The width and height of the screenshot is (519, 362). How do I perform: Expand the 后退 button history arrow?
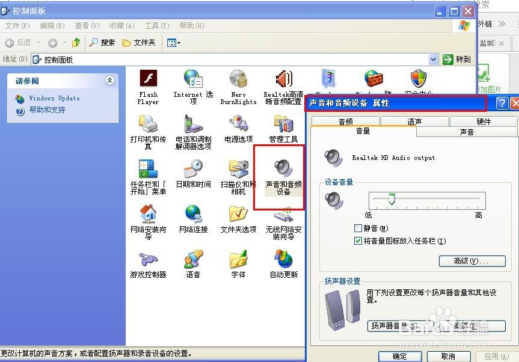pos(37,42)
